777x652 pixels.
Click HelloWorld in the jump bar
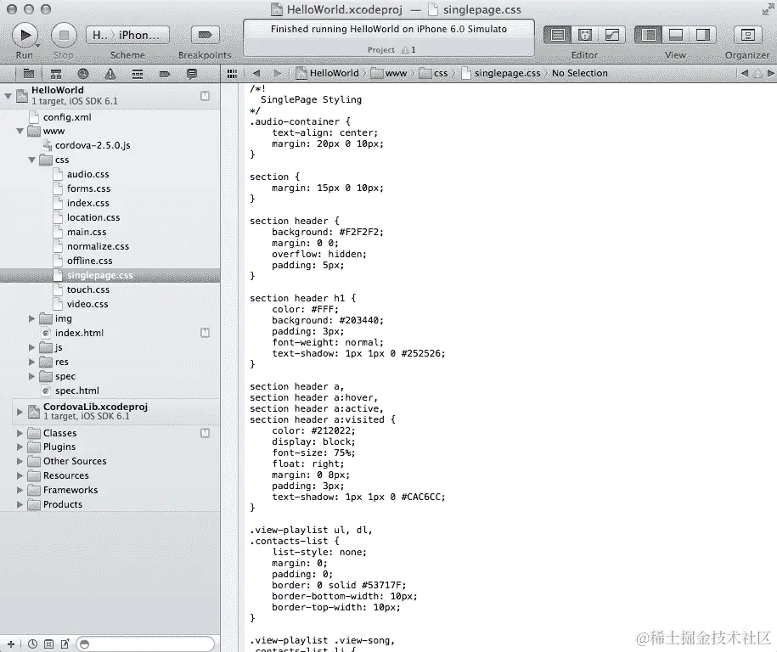tap(327, 73)
